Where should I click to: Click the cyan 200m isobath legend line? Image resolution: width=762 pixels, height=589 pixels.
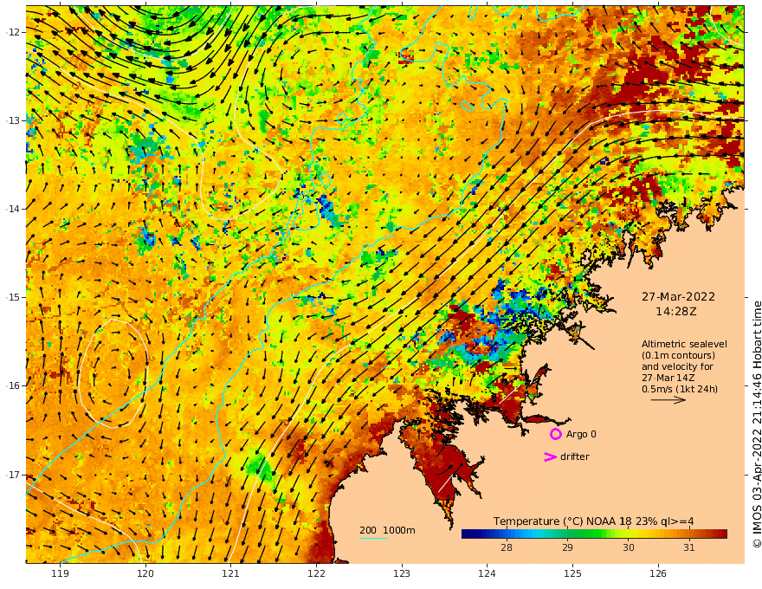click(x=373, y=538)
